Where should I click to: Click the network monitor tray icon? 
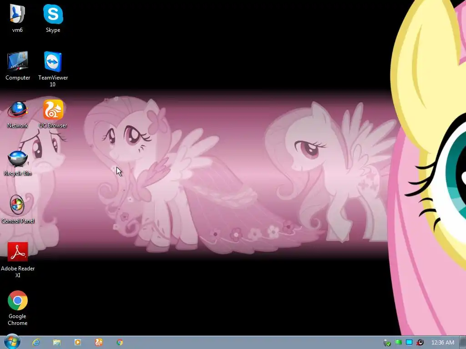click(x=409, y=343)
